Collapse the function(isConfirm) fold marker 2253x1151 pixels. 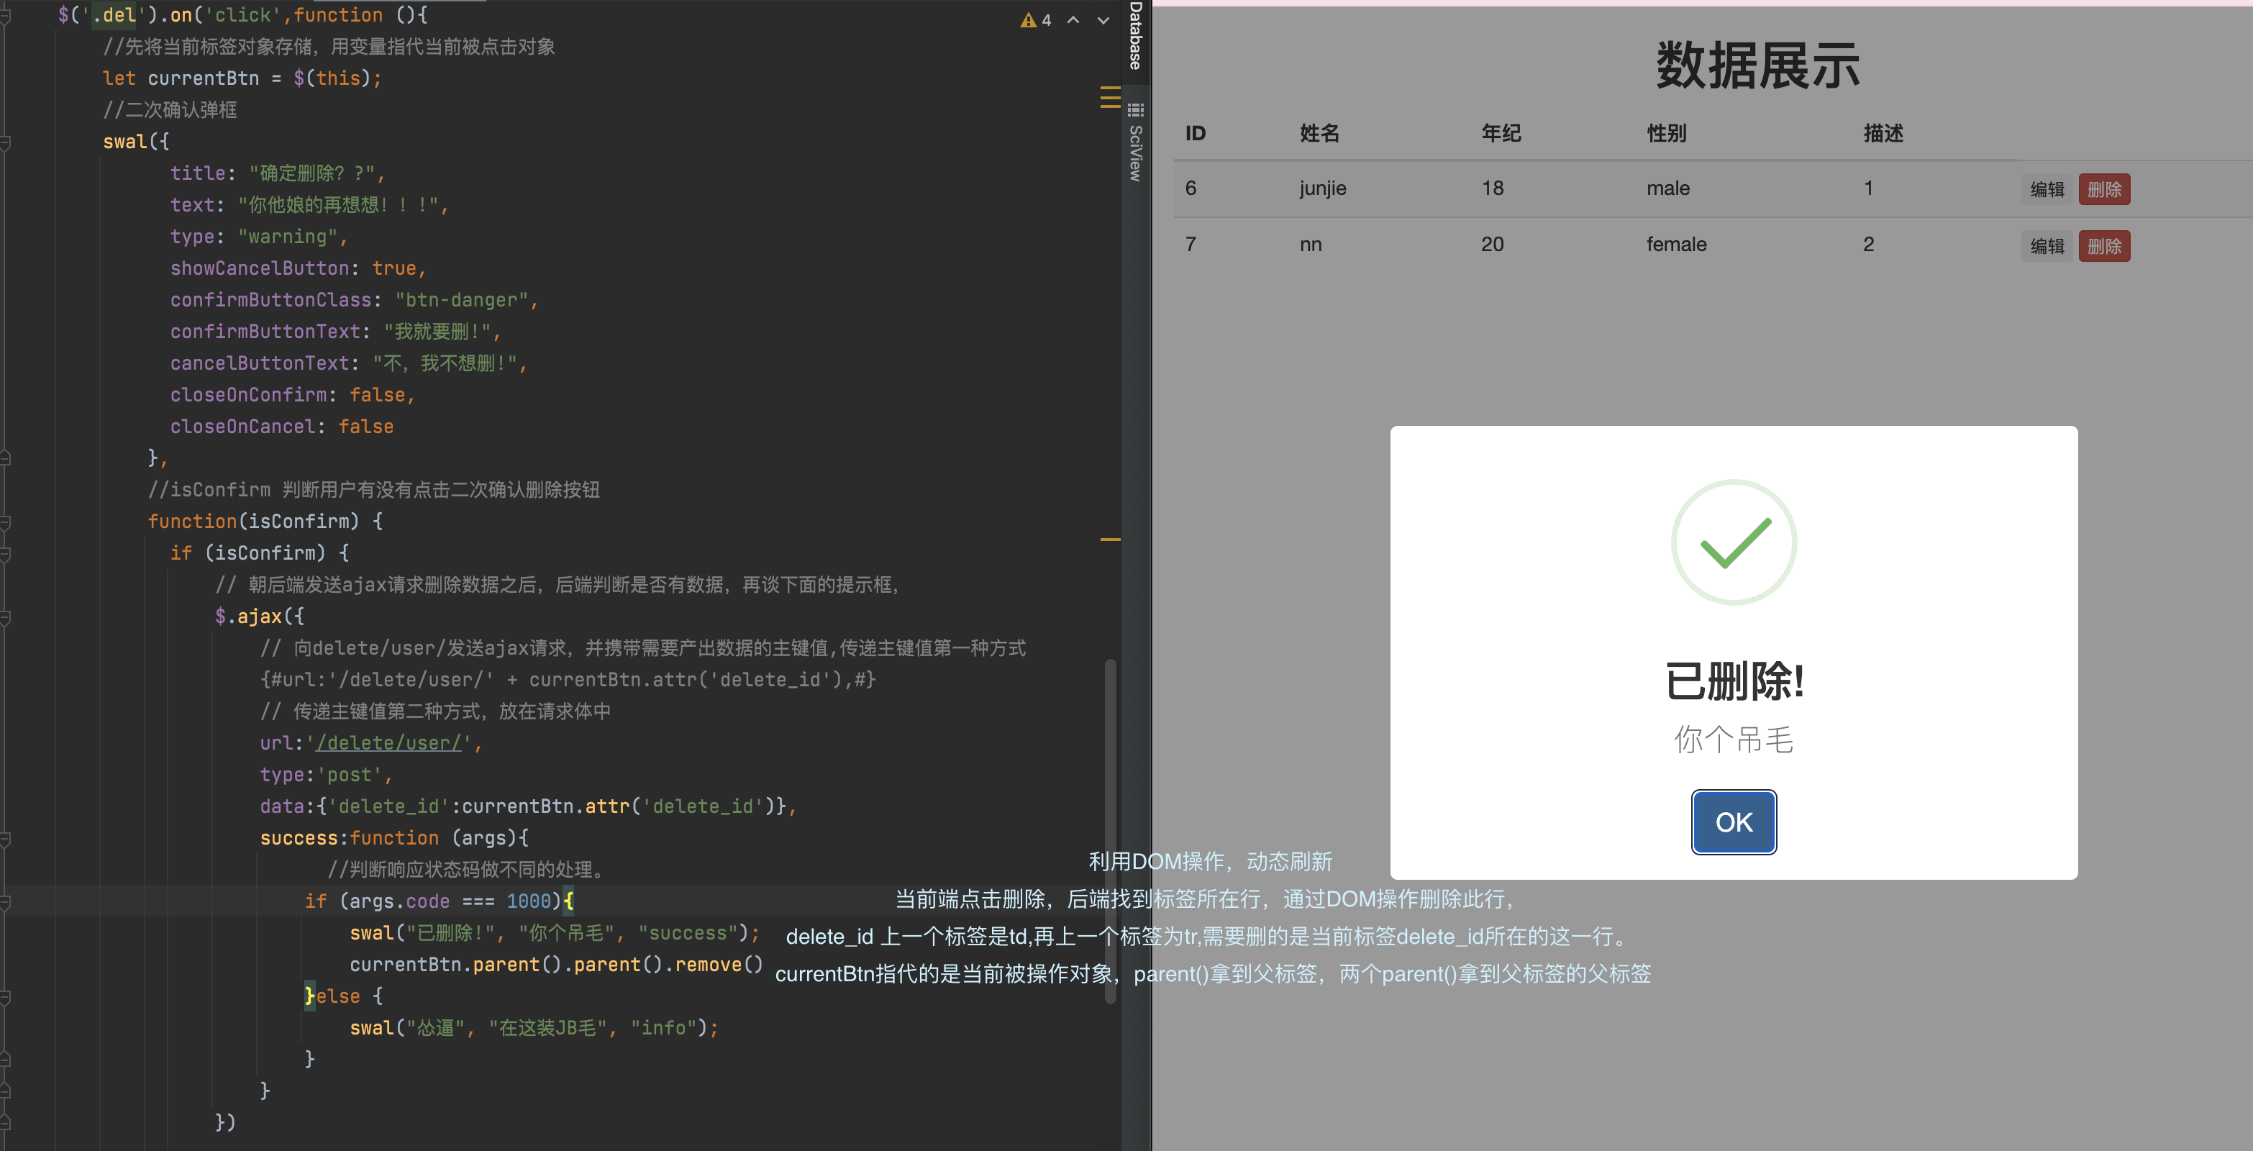[6, 522]
